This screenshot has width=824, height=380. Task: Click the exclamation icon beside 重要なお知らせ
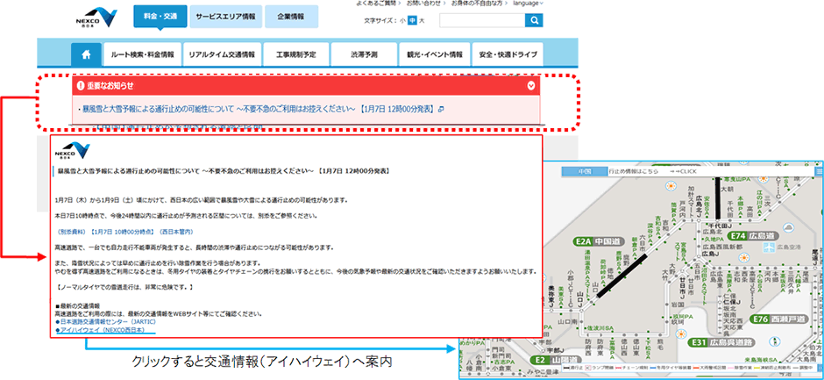(81, 85)
